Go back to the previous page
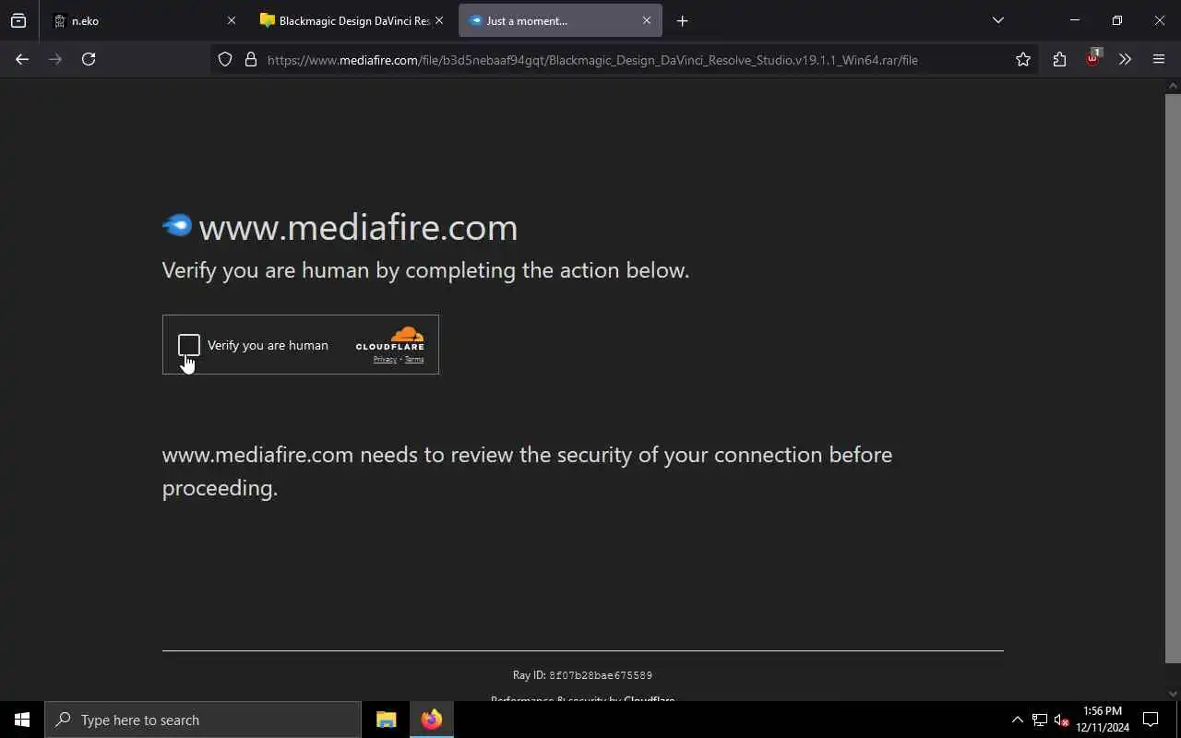The image size is (1181, 738). [x=22, y=59]
